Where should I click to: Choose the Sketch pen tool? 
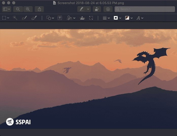(x=24, y=18)
